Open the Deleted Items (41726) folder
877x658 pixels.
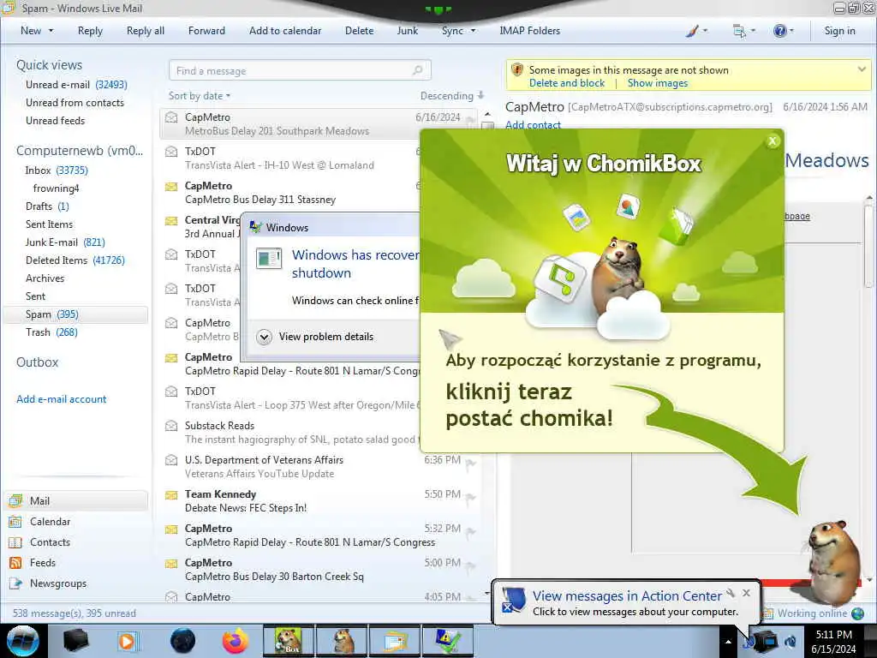[75, 260]
